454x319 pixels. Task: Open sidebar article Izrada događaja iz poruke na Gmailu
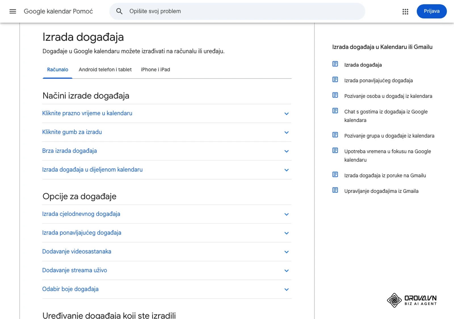pos(385,176)
